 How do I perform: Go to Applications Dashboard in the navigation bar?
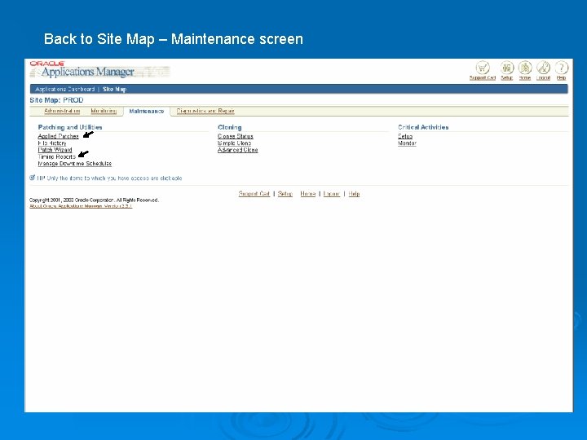tap(64, 89)
